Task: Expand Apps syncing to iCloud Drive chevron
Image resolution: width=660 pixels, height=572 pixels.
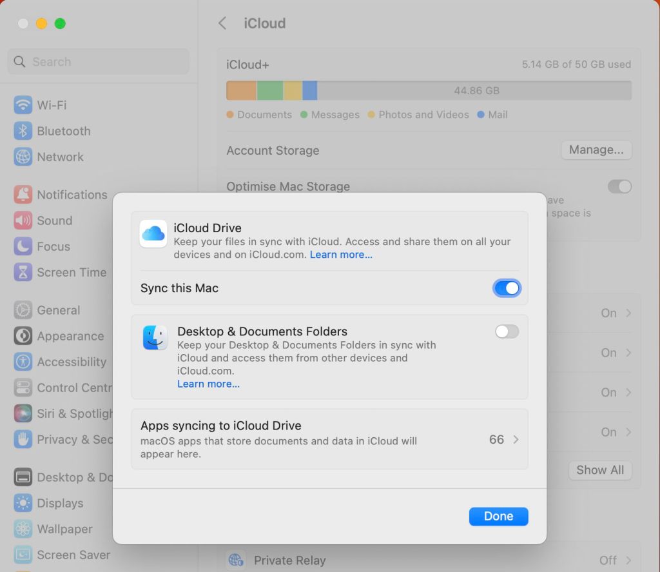Action: [516, 440]
